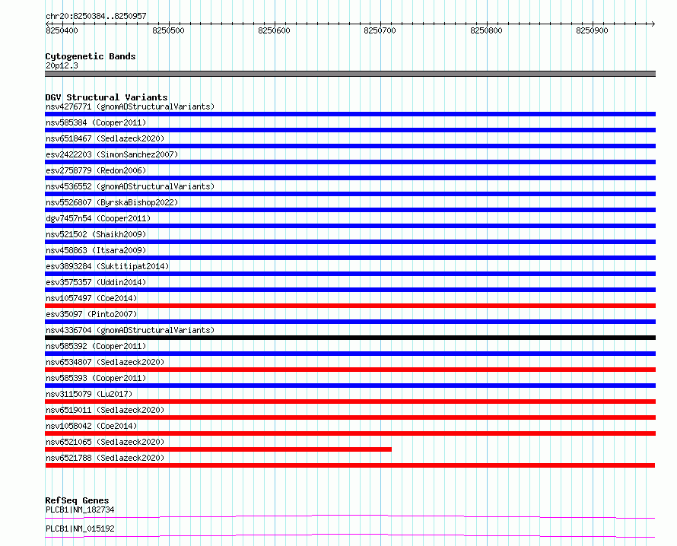Click nsv1057497 (Coe2014) label
The width and height of the screenshot is (677, 546).
[91, 298]
